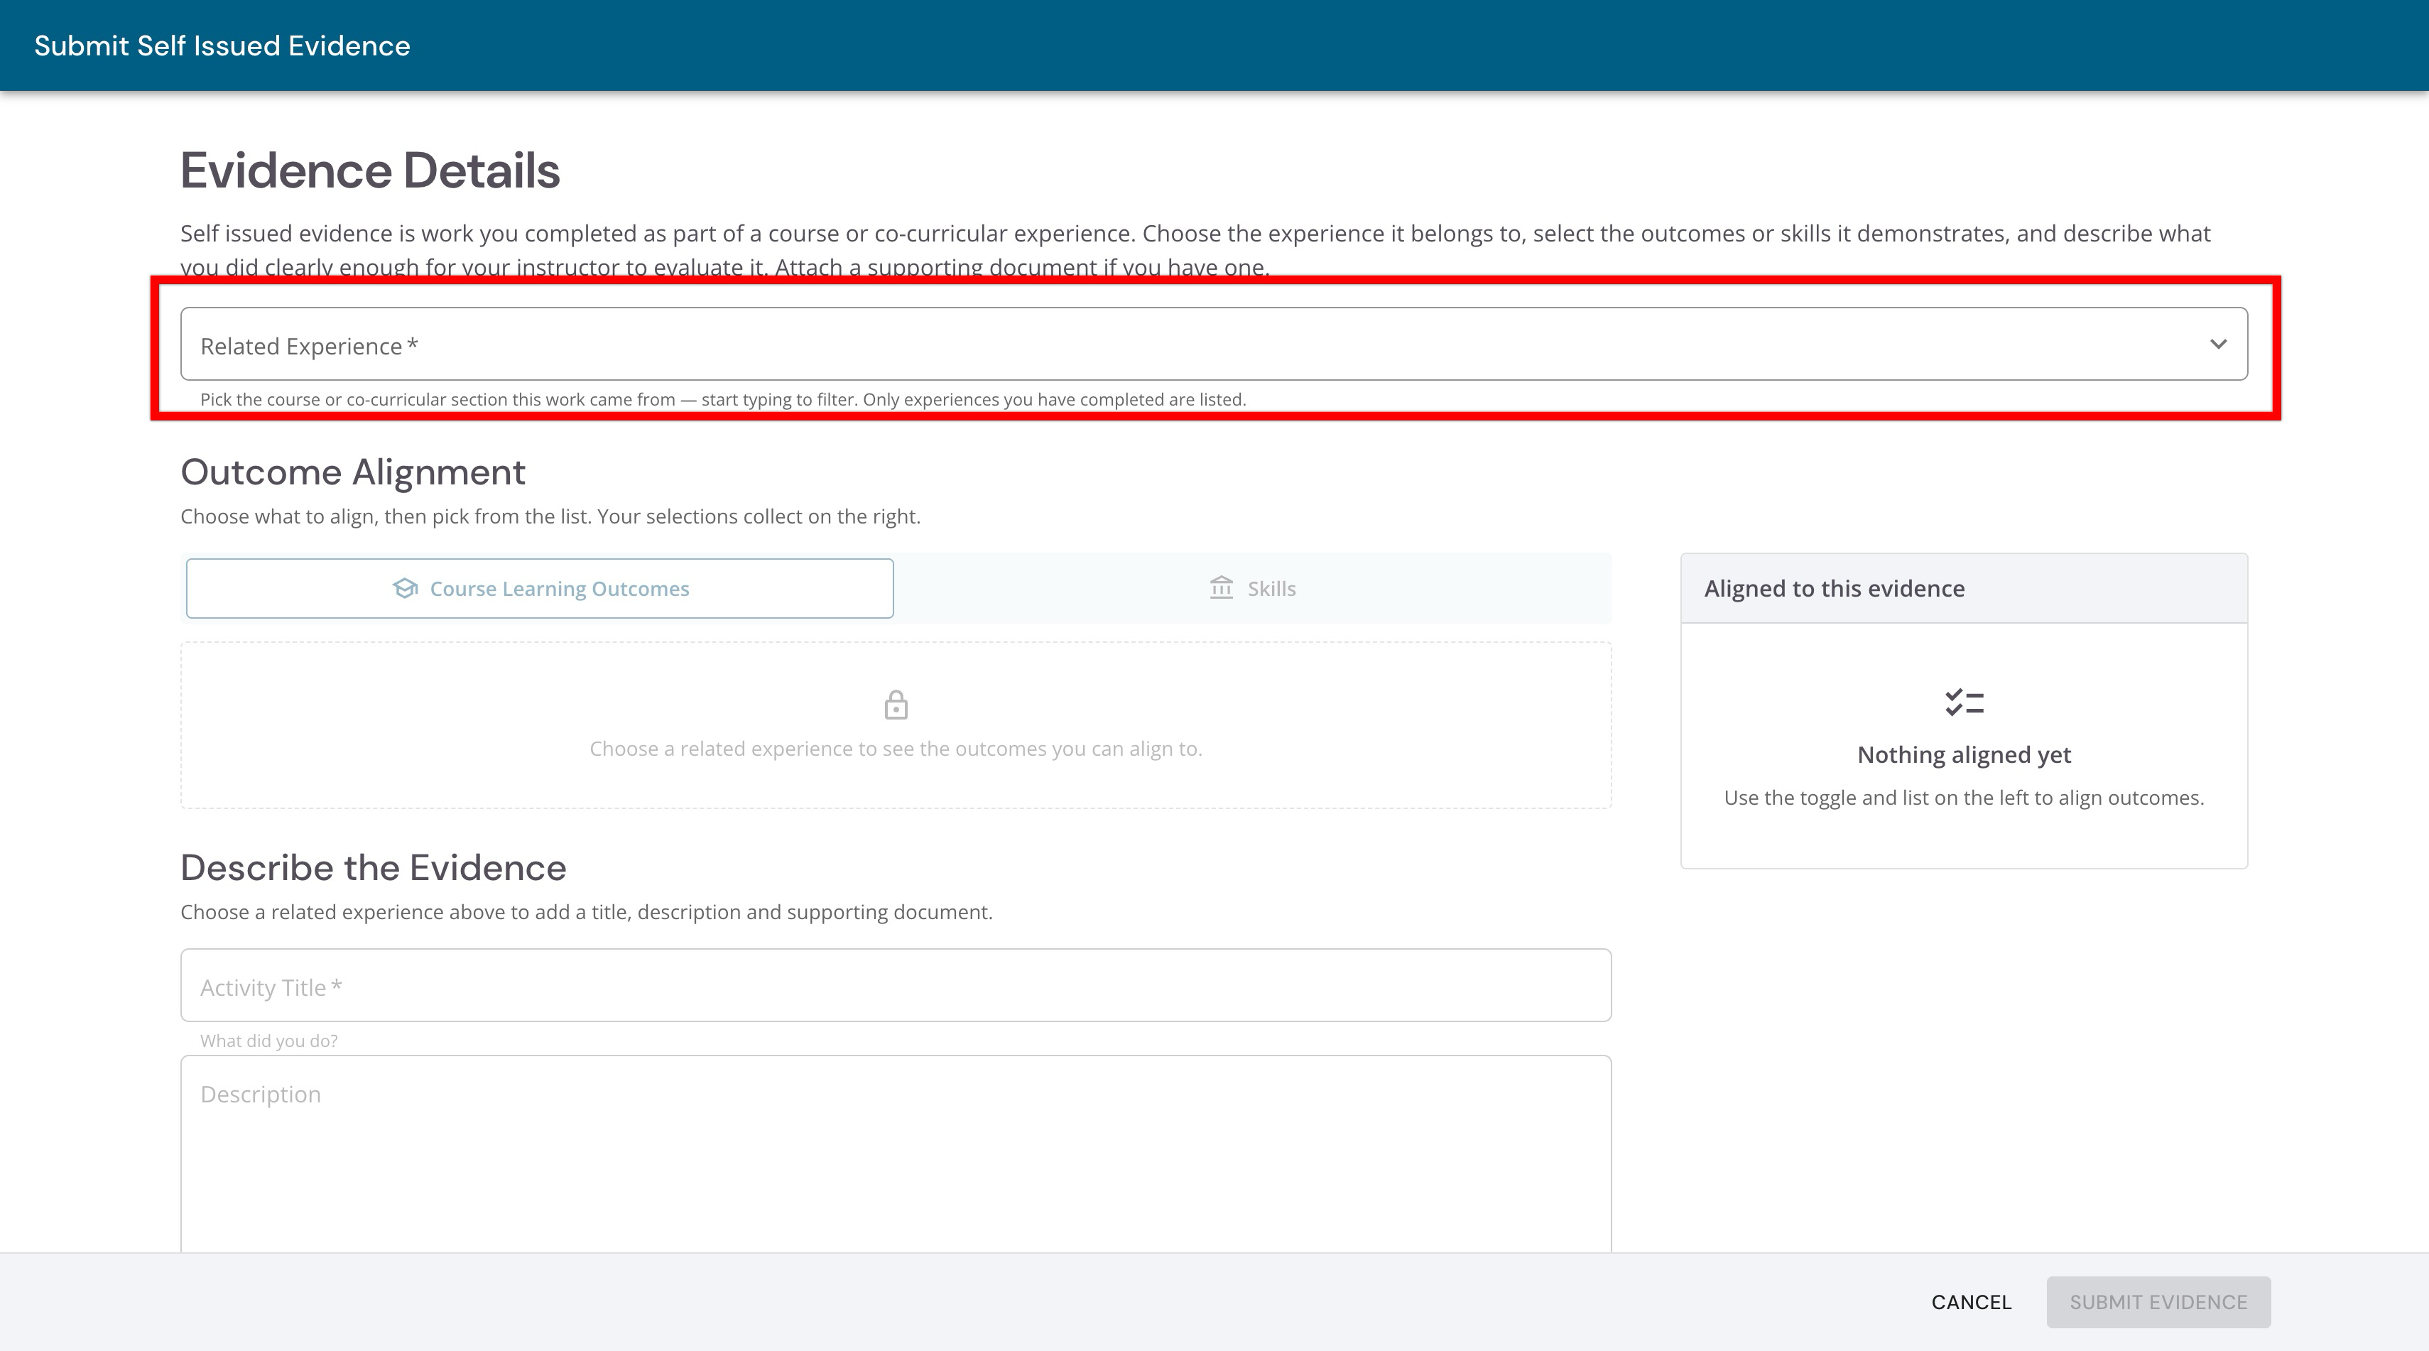Click 'Choose what to align' instruction text

(x=550, y=516)
